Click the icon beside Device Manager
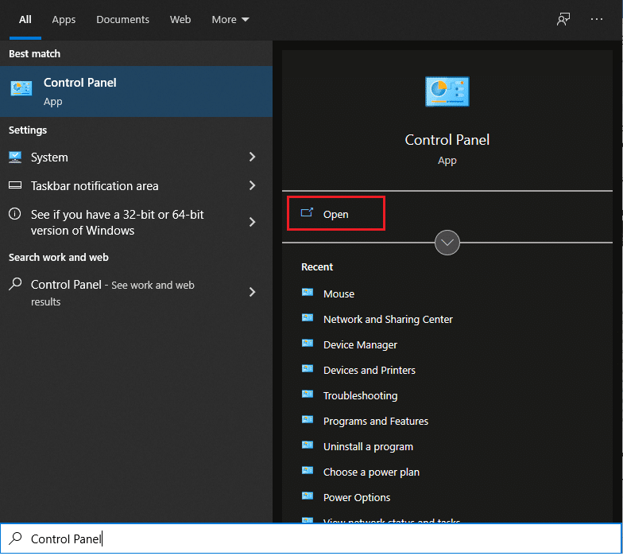 tap(308, 344)
